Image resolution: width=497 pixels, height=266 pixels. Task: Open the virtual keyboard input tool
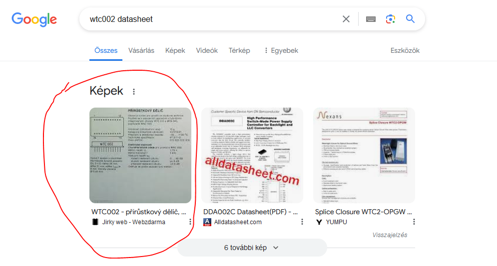(x=371, y=19)
